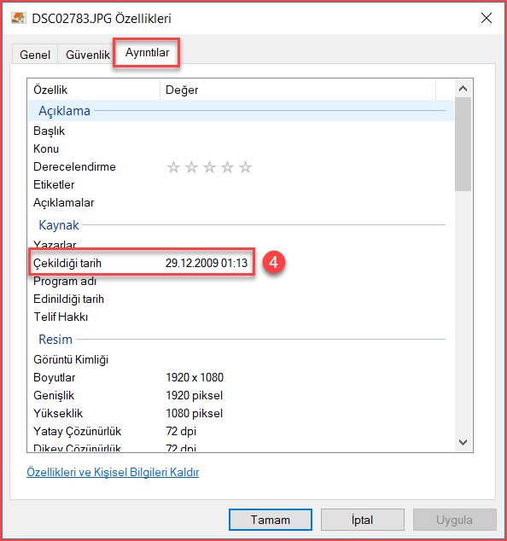507x541 pixels.
Task: Select the Yükseklik property label
Action: (x=58, y=413)
